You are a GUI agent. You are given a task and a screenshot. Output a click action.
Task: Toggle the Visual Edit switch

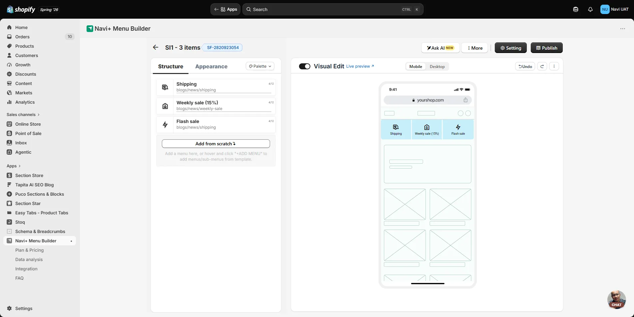coord(305,66)
